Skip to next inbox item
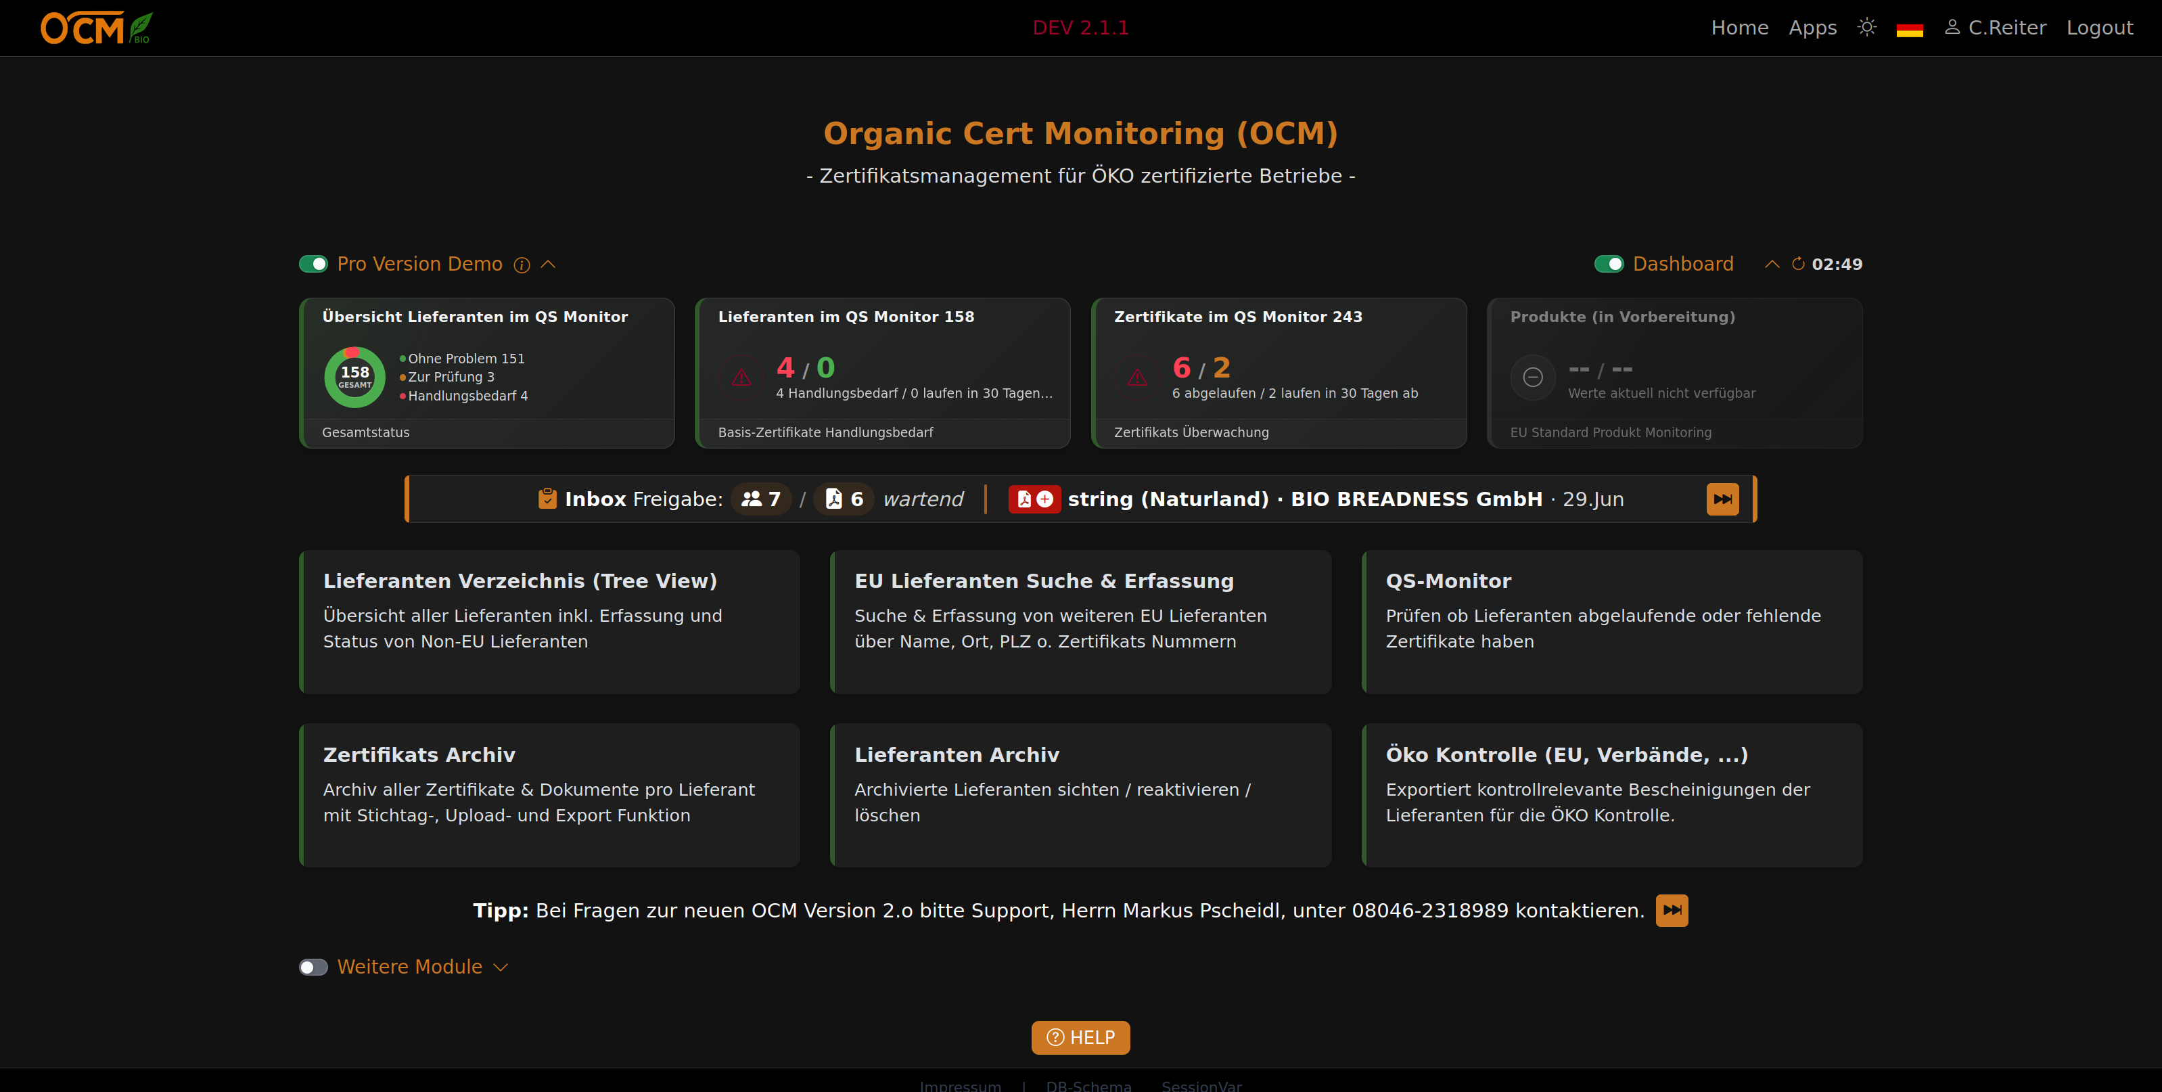This screenshot has width=2162, height=1092. coord(1722,499)
